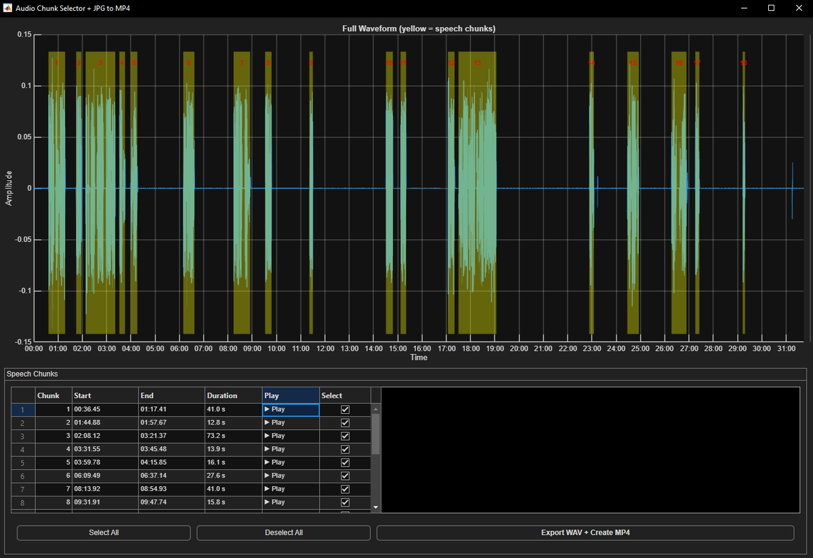Maximize the Audio Chunk Selector window
Viewport: 813px width, 558px height.
click(x=771, y=8)
